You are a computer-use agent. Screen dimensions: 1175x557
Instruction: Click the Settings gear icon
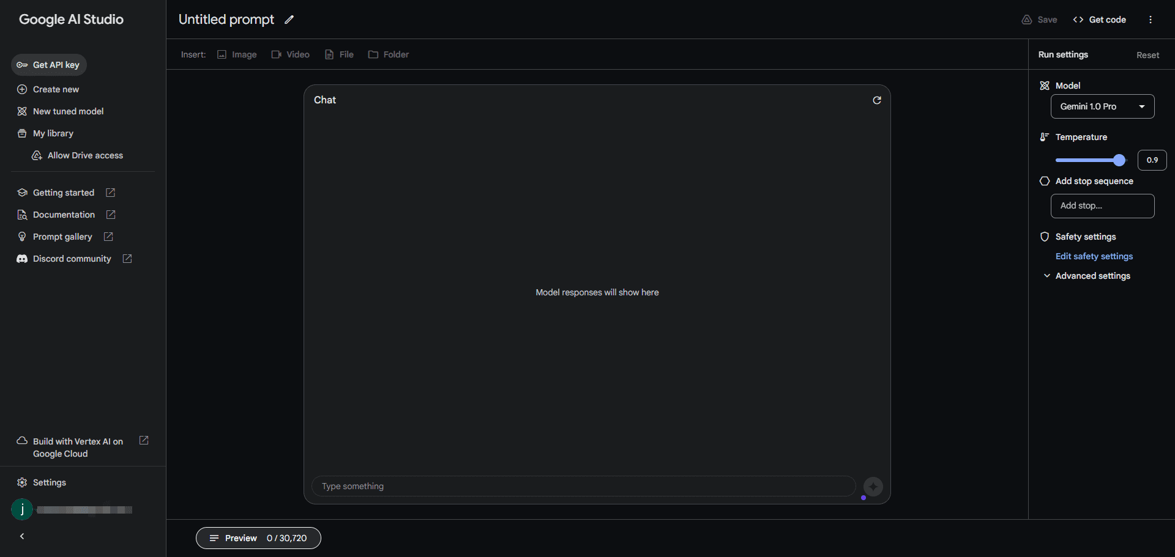tap(22, 482)
